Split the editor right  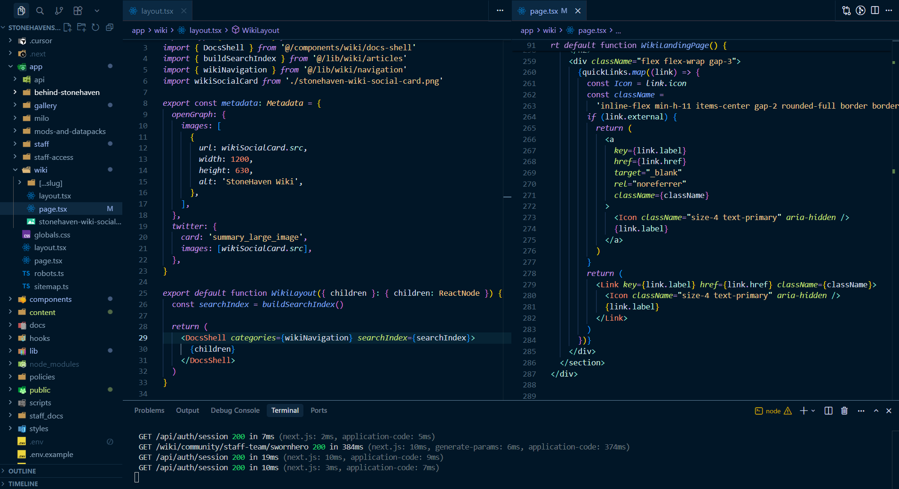coord(875,10)
